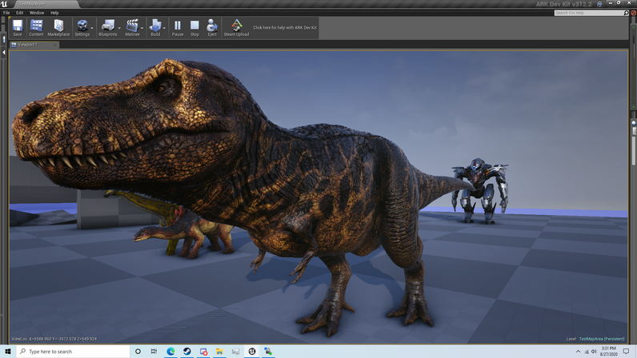Eject from the player controller
This screenshot has height=358, width=637.
(x=212, y=28)
